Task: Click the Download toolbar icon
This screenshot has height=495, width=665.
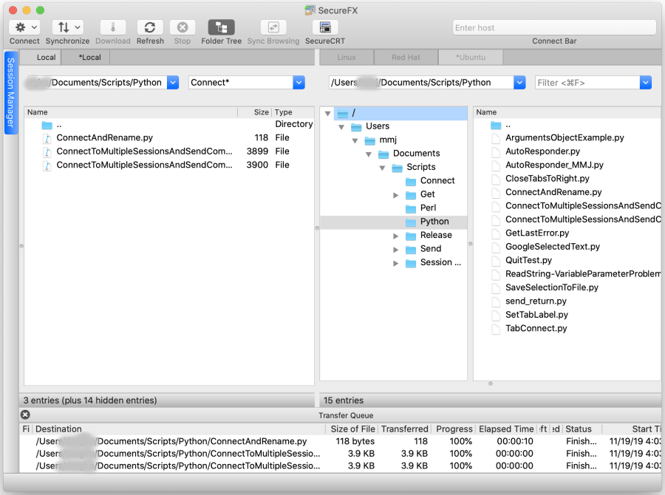Action: (x=113, y=27)
